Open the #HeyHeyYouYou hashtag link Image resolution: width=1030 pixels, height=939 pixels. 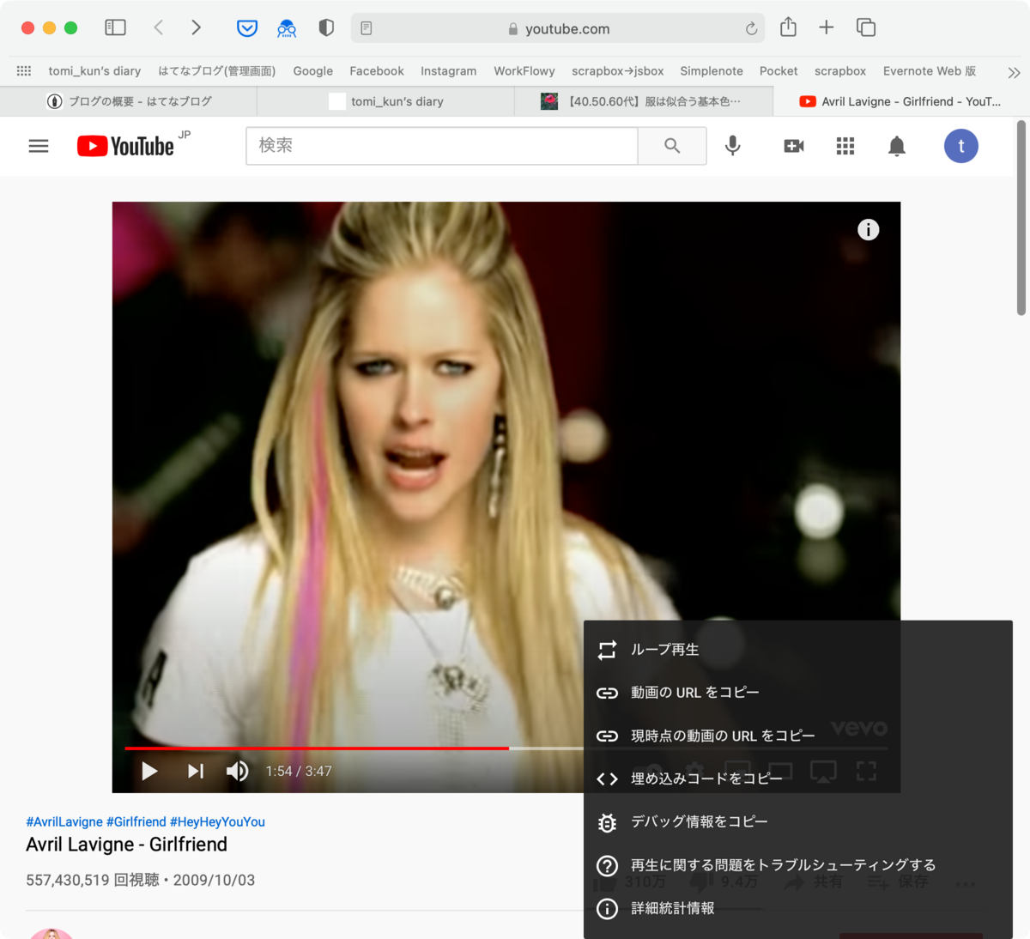coord(217,821)
